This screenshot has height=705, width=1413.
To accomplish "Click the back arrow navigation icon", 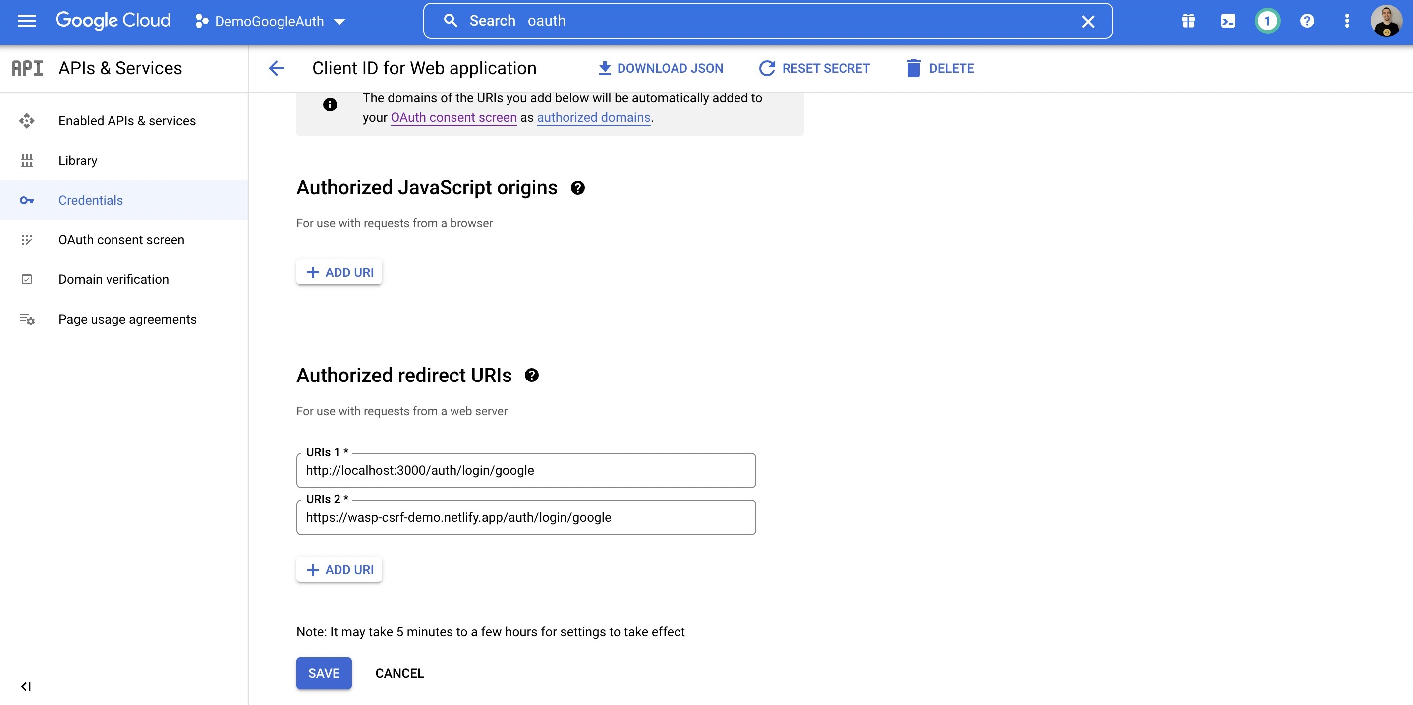I will (x=278, y=67).
